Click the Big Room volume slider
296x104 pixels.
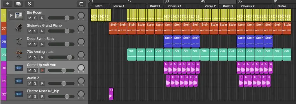pyautogui.click(x=61, y=18)
